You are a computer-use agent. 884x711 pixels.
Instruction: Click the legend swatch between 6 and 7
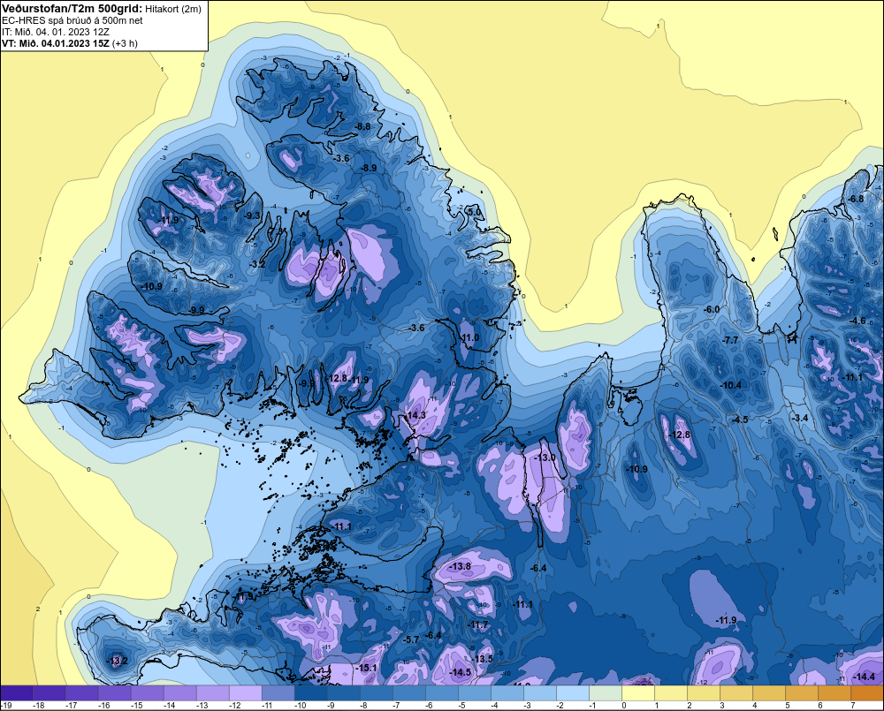coord(834,692)
